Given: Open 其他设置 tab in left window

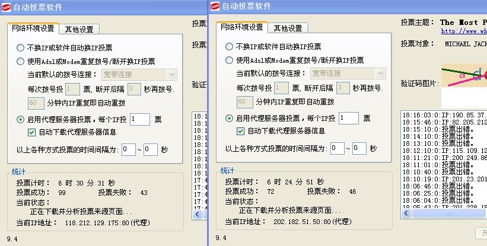Looking at the screenshot, I should 79,29.
